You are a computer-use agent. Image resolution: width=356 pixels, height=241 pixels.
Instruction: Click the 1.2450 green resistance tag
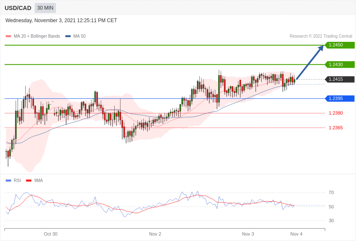tap(340, 45)
